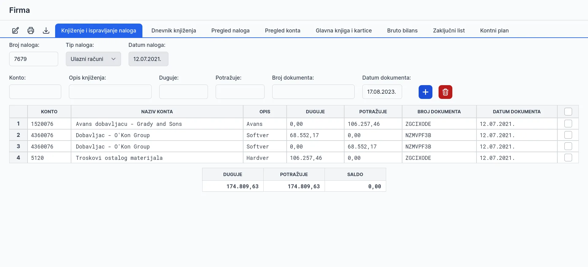Click the KONTO column header
Image resolution: width=588 pixels, height=267 pixels.
point(49,112)
